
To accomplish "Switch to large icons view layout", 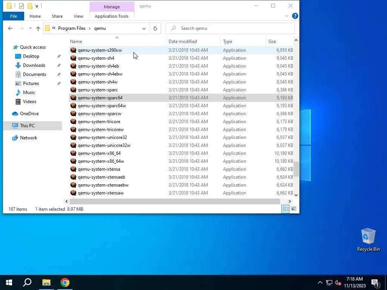I will click(x=294, y=209).
